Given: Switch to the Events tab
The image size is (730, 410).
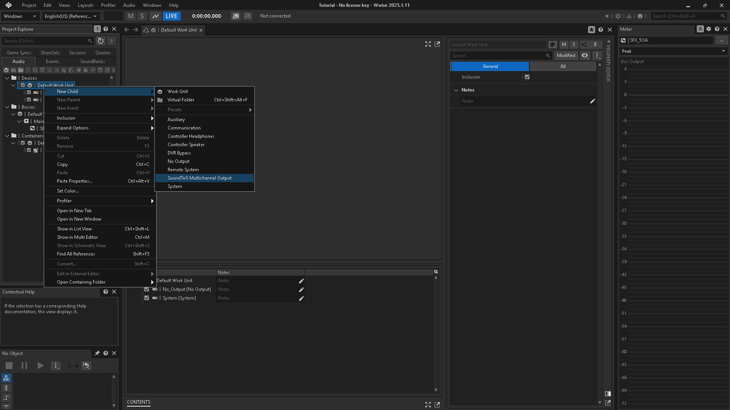Looking at the screenshot, I should pos(52,61).
